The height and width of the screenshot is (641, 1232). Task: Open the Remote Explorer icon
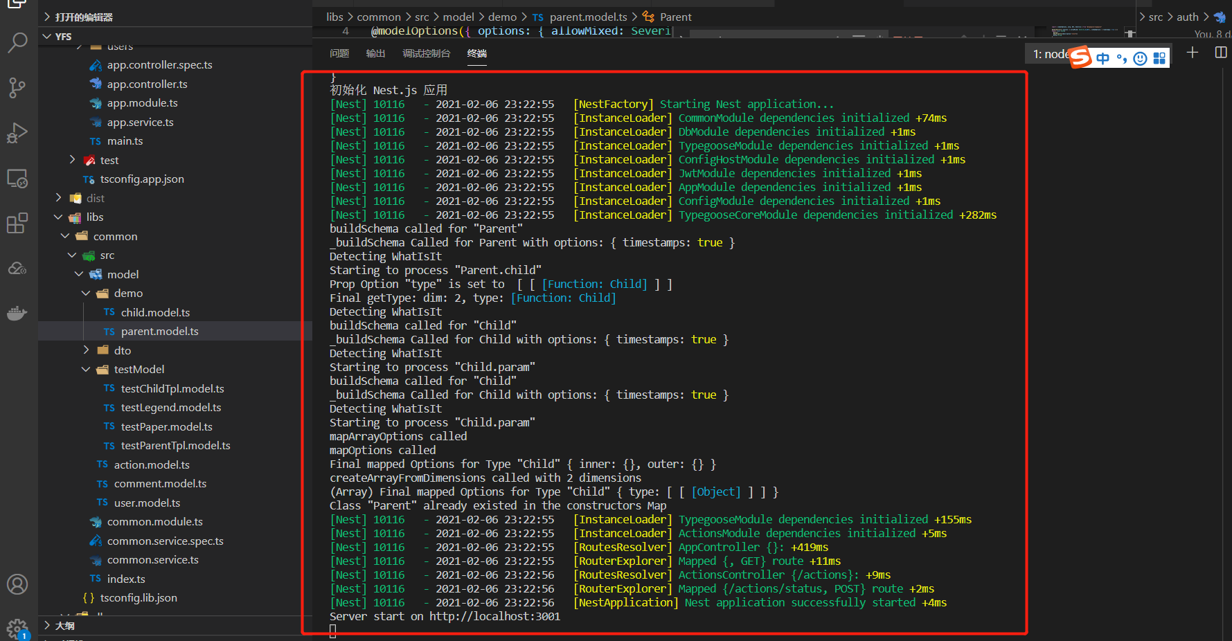coord(17,178)
